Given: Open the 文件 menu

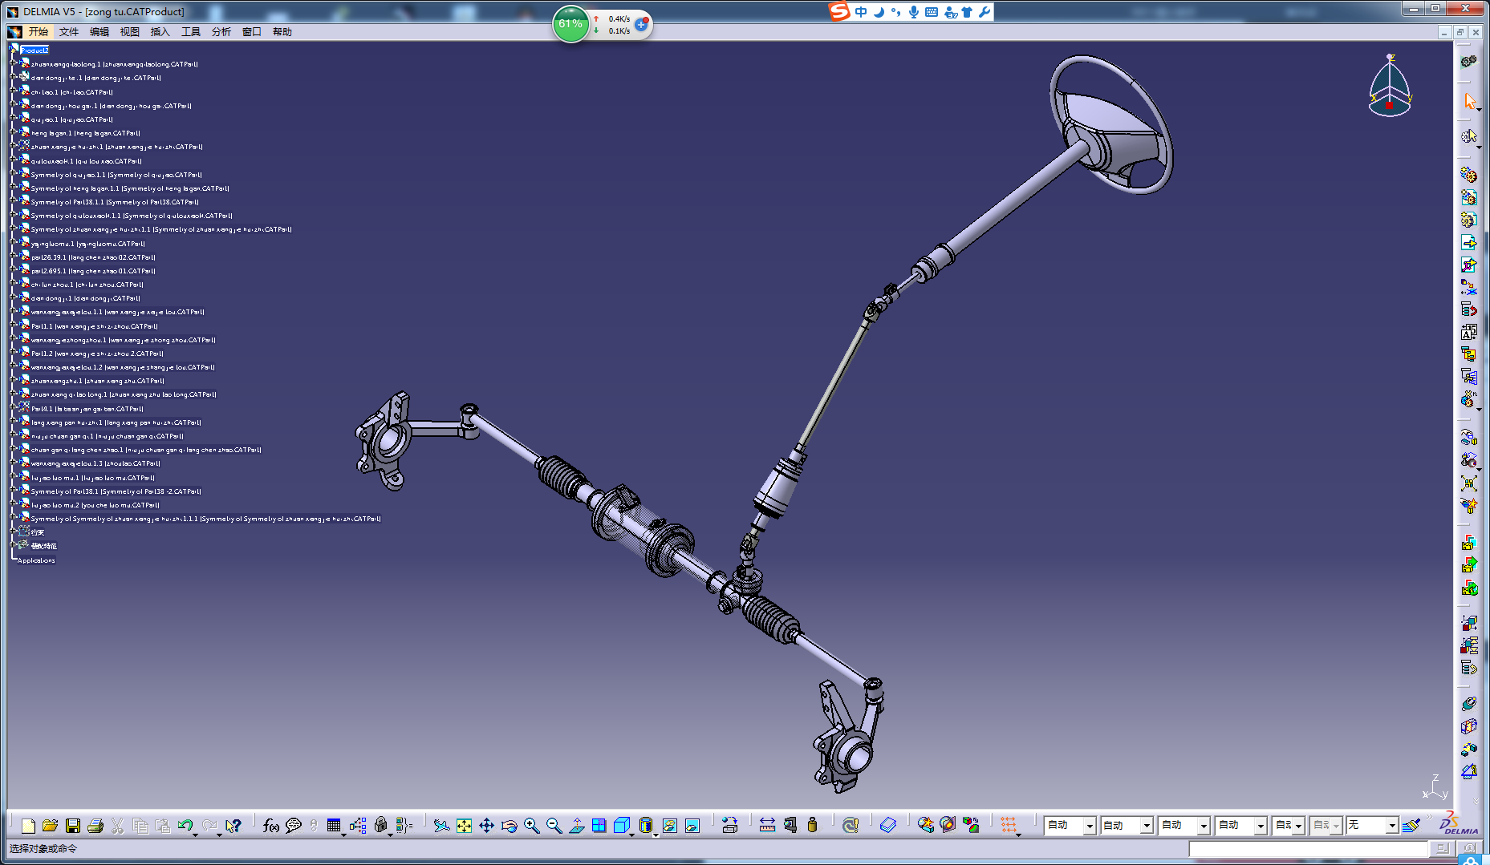Looking at the screenshot, I should [69, 31].
